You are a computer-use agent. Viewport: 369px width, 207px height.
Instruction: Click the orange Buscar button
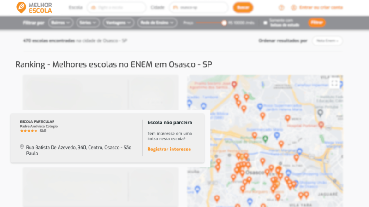[x=243, y=7]
